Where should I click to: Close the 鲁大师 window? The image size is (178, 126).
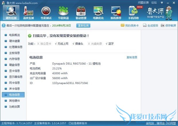tap(174, 3)
